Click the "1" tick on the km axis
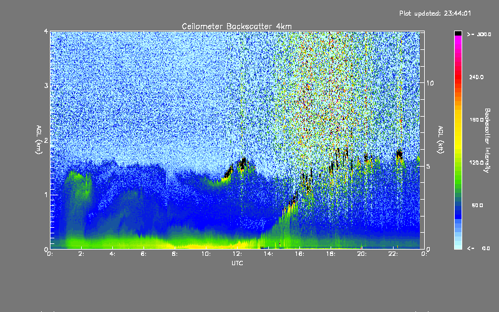499x312 pixels. pos(46,195)
